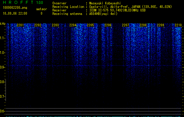
Task: Click the 2201 time marker
Action: (20, 25)
